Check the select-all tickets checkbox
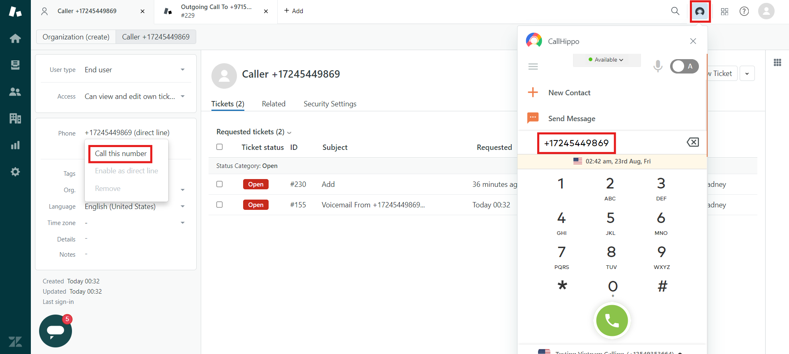789x354 pixels. [x=220, y=147]
